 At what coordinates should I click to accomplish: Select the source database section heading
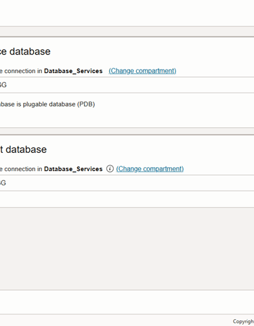(25, 51)
